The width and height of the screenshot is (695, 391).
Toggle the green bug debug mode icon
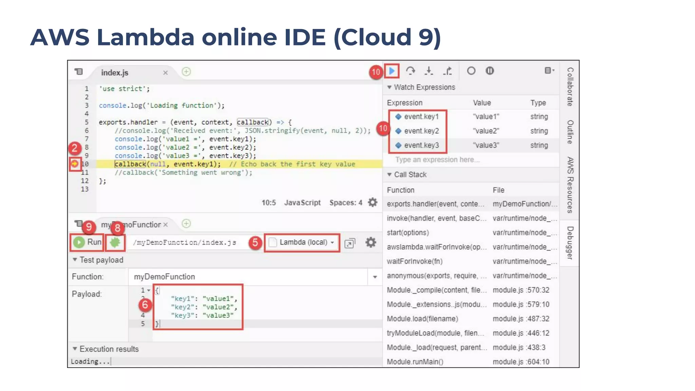coord(115,242)
